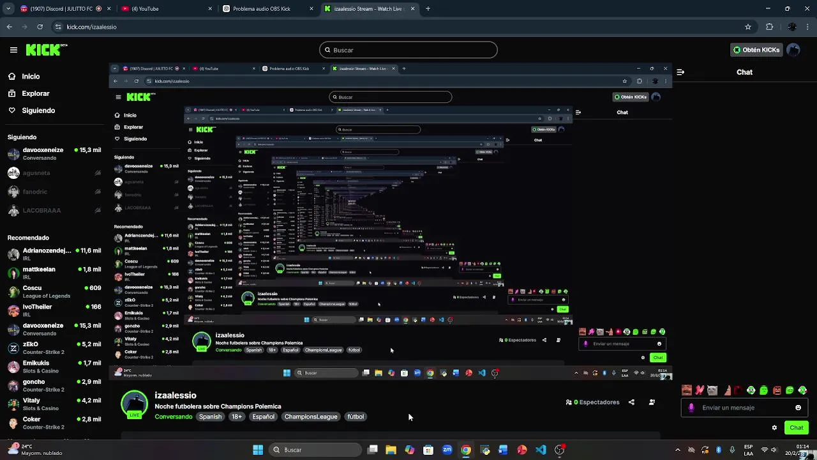The image size is (817, 460).
Task: Open chat settings gear icon
Action: [774, 428]
